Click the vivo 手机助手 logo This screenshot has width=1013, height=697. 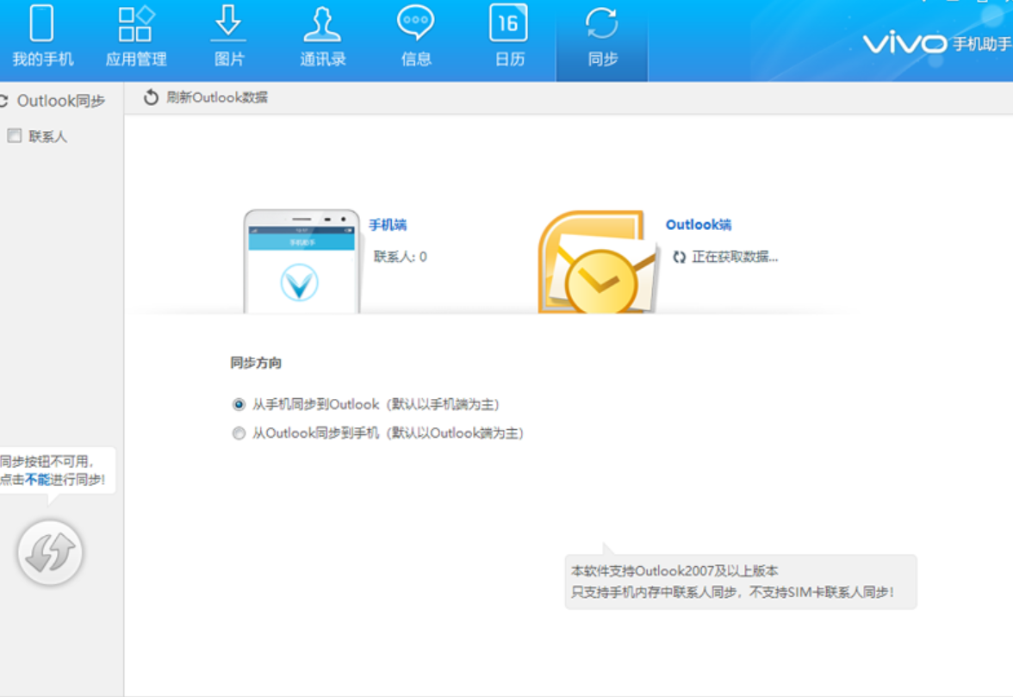click(937, 43)
